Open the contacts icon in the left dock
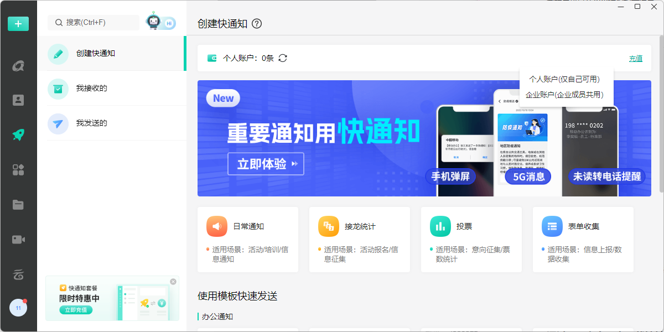Screen dimensions: 664x332 18,100
